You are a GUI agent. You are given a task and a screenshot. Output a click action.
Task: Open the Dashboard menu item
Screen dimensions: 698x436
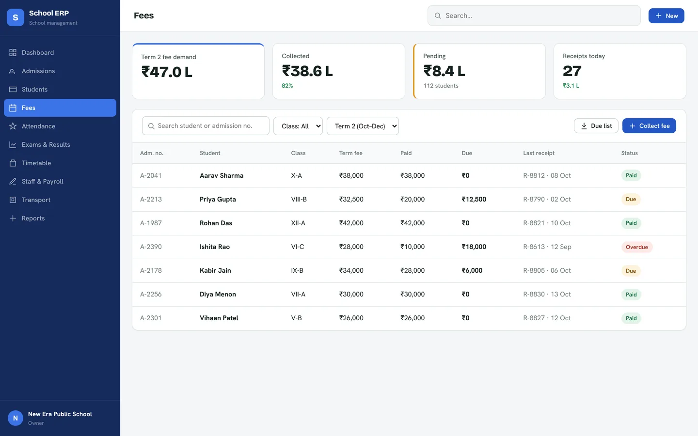click(60, 52)
